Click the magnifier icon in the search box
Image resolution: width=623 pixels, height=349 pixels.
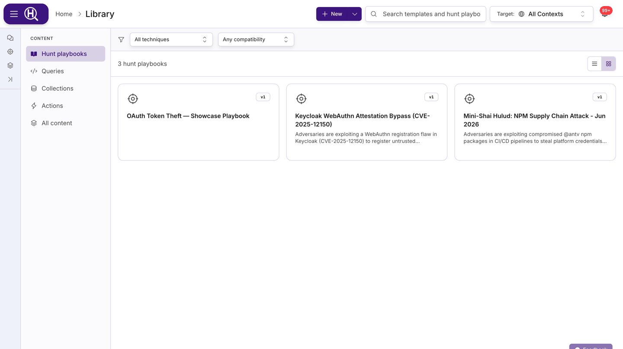[374, 14]
